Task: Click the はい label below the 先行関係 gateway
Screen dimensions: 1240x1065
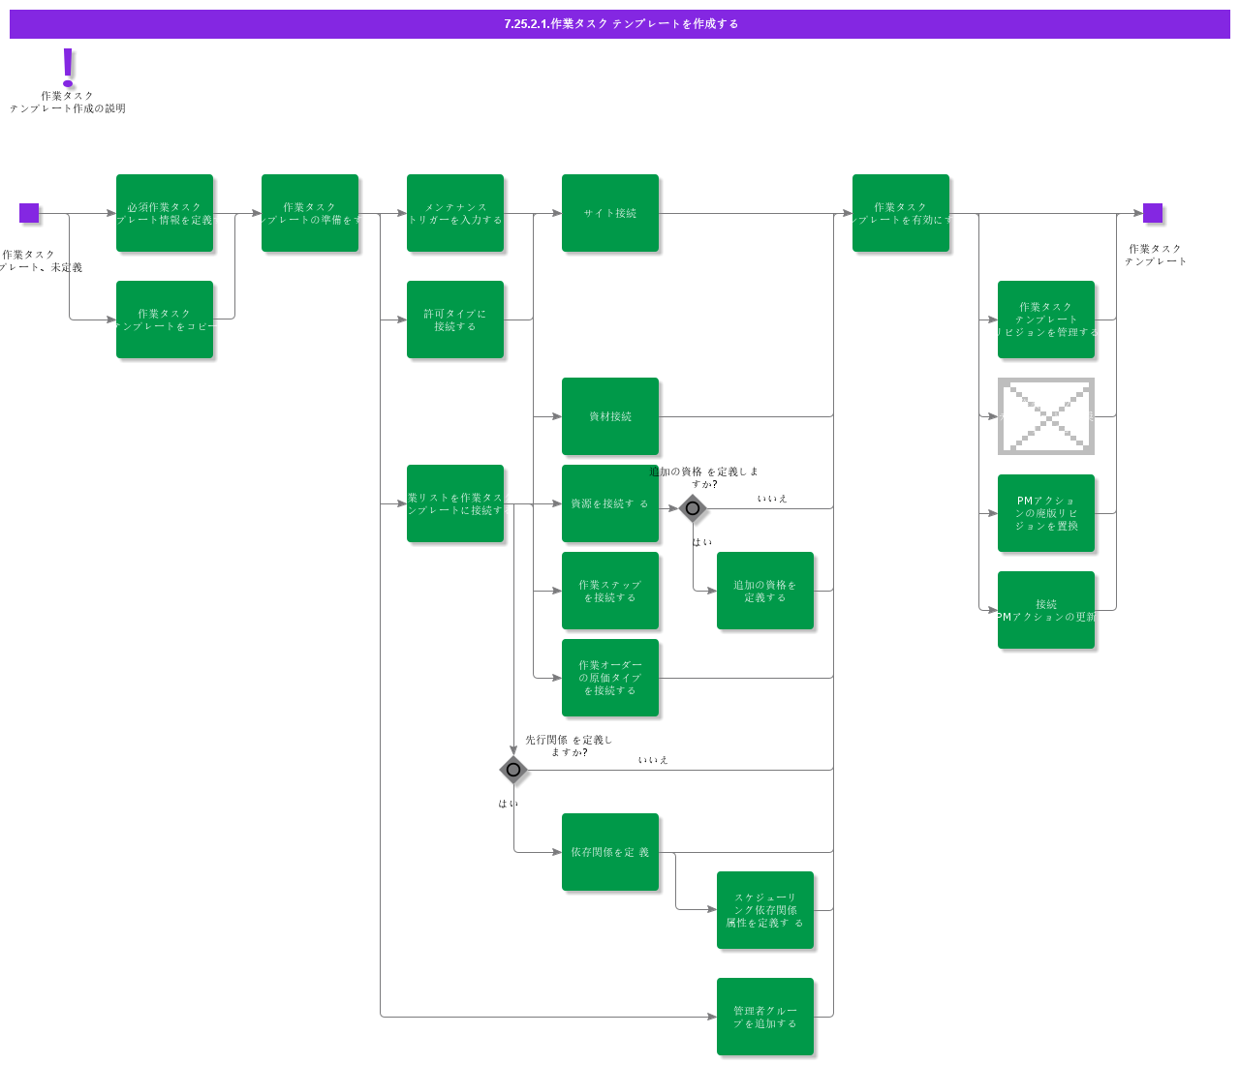Action: coord(509,804)
